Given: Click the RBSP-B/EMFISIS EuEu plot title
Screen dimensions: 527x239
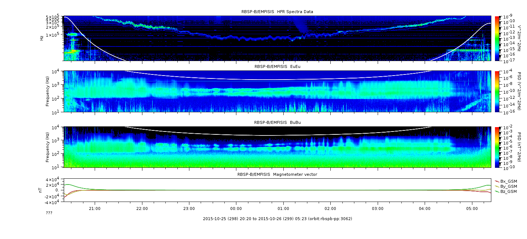Looking at the screenshot, I should pyautogui.click(x=277, y=66).
